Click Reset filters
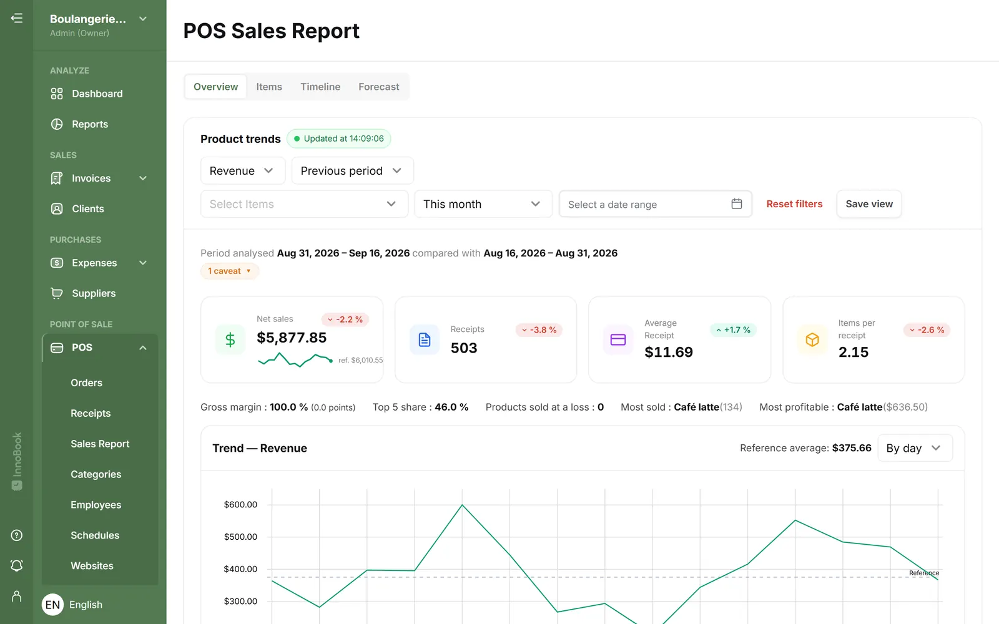Viewport: 999px width, 624px height. pos(794,204)
